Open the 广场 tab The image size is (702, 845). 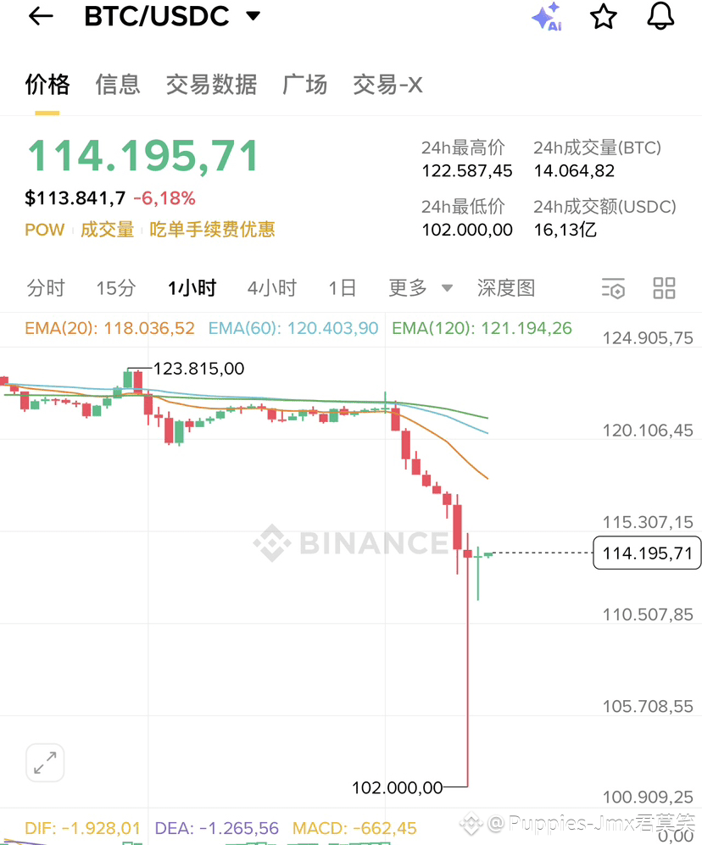[x=304, y=85]
